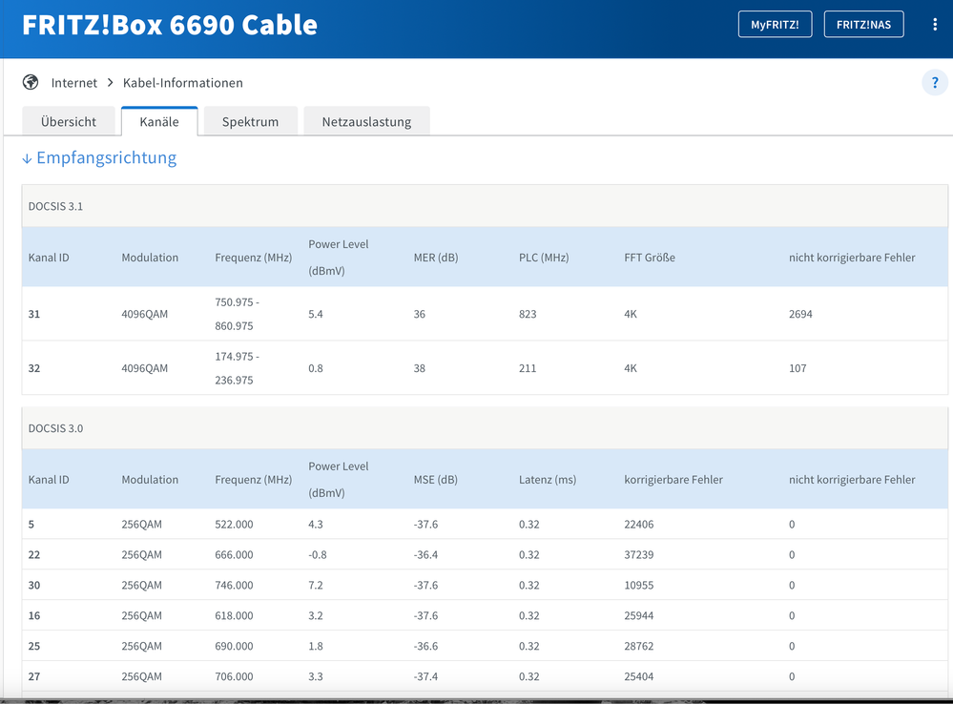Open the FRITZ!NAS button
The image size is (953, 704).
click(x=863, y=24)
